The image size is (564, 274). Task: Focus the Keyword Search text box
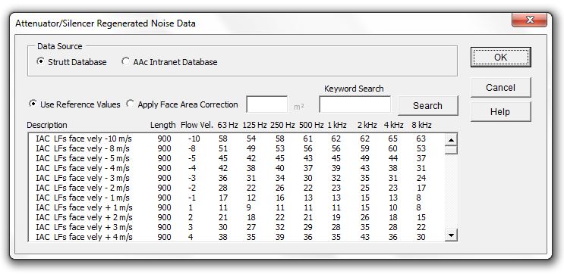point(354,105)
